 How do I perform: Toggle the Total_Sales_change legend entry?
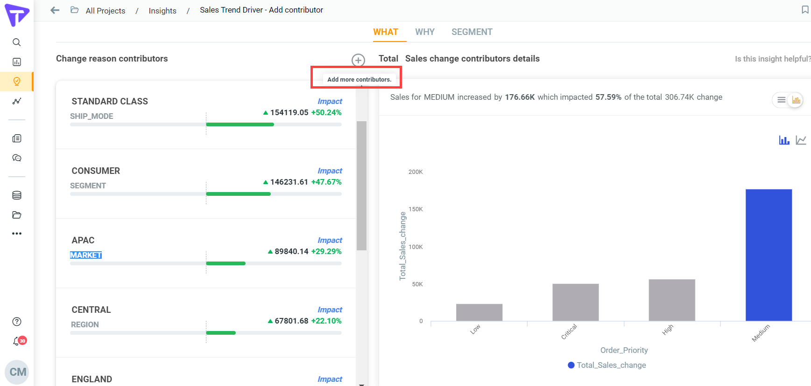(x=607, y=365)
